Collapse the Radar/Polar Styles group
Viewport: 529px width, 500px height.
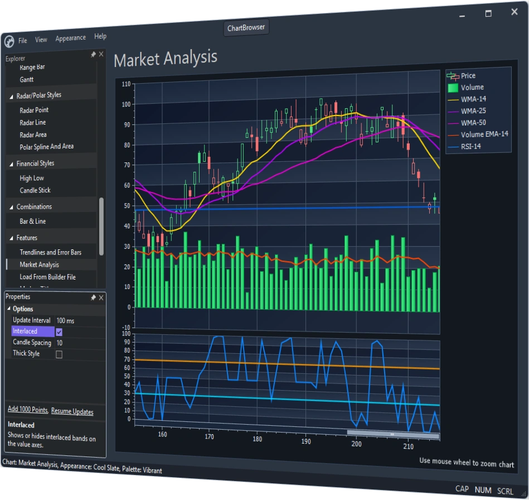coord(11,97)
